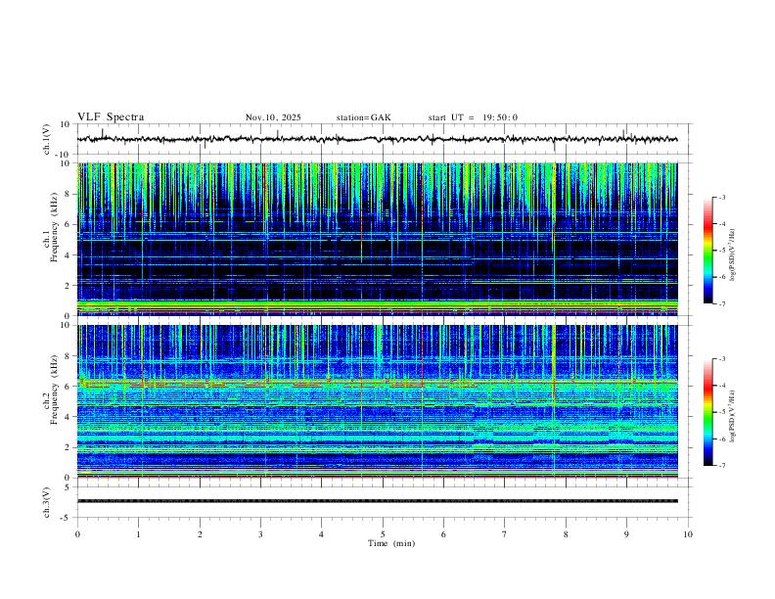This screenshot has height=599, width=775.
Task: Select the date text "Nov.10, 2025"
Action: [x=273, y=117]
